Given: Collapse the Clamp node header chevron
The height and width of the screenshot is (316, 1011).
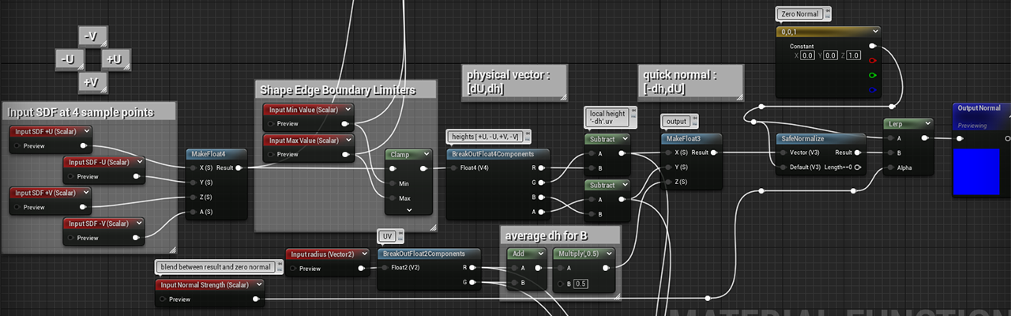Looking at the screenshot, I should coord(426,154).
